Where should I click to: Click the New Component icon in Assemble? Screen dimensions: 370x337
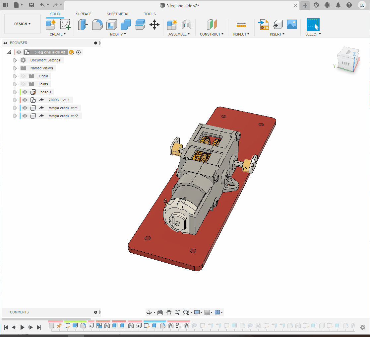(172, 25)
